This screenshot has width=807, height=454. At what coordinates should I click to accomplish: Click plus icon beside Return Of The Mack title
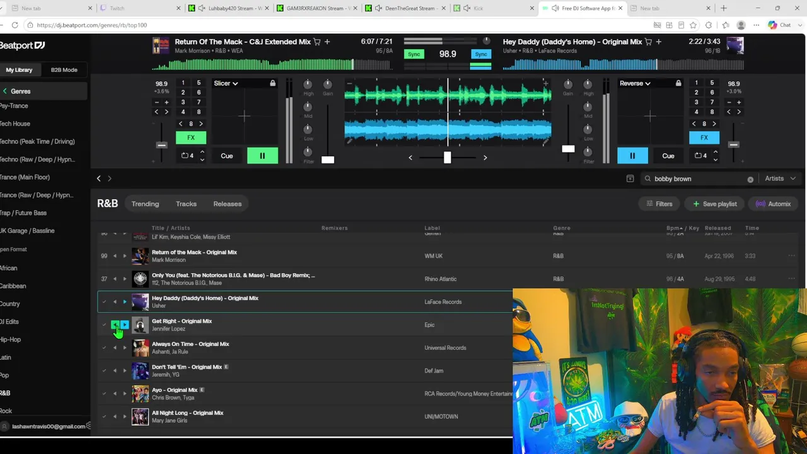(327, 42)
